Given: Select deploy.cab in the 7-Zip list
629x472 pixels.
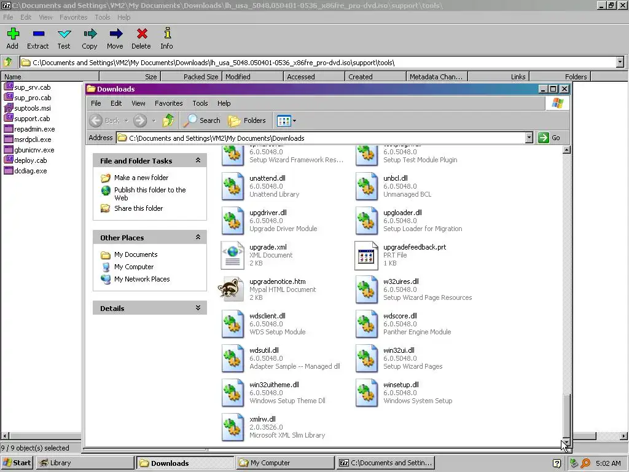Looking at the screenshot, I should [26, 160].
